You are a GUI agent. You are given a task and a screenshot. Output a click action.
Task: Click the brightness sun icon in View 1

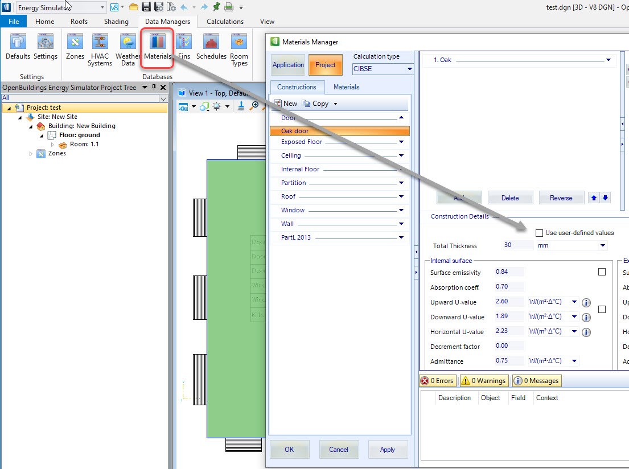click(x=217, y=106)
